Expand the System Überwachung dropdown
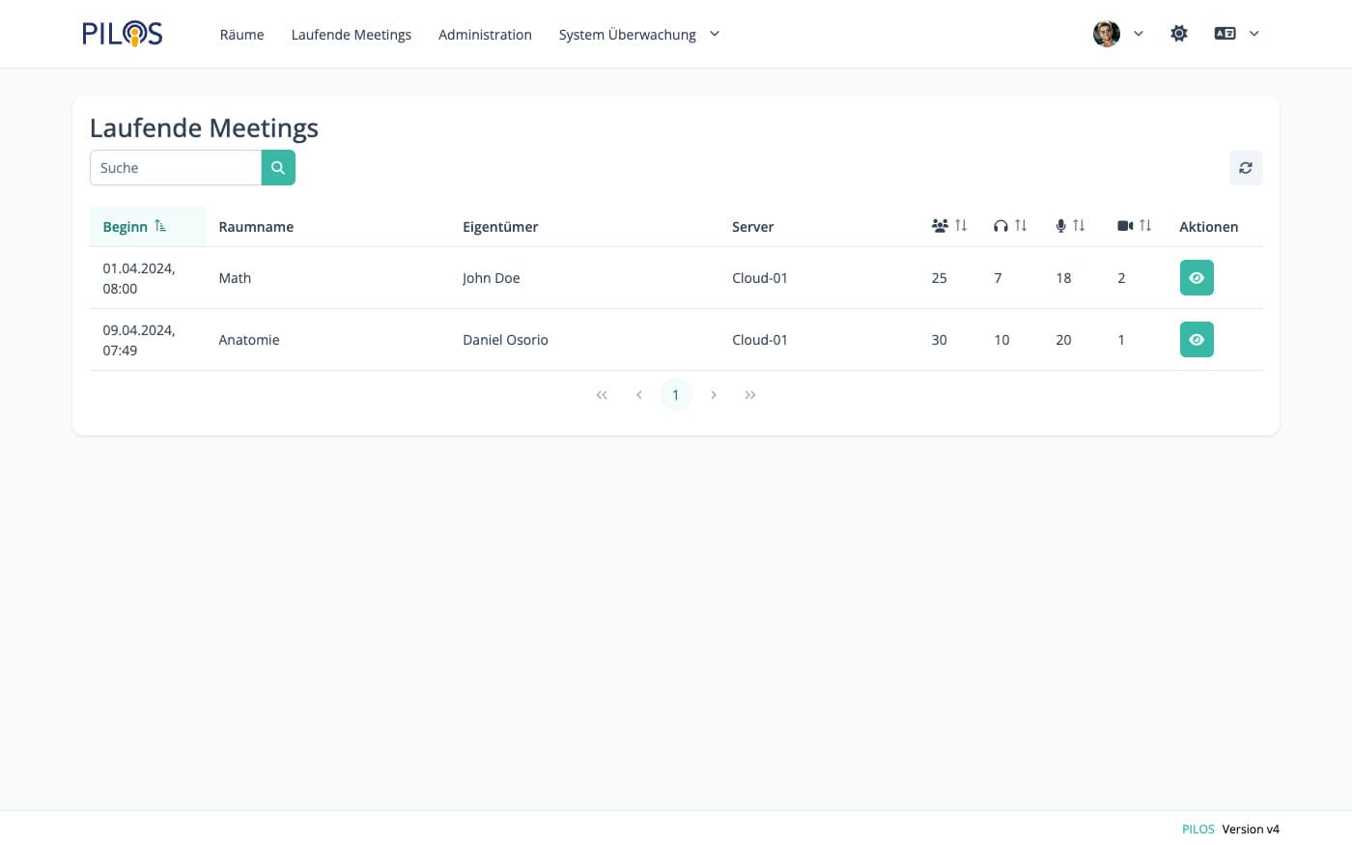The image size is (1352, 845). coord(638,35)
